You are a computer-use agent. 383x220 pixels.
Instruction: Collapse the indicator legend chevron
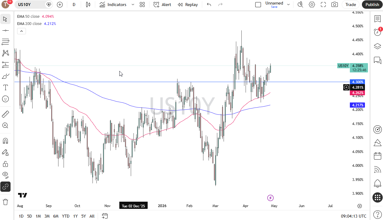(x=21, y=31)
